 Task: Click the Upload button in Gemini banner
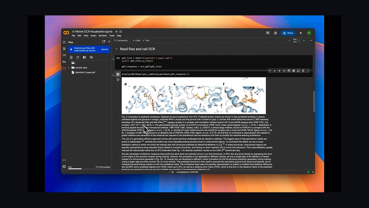[x=105, y=49]
